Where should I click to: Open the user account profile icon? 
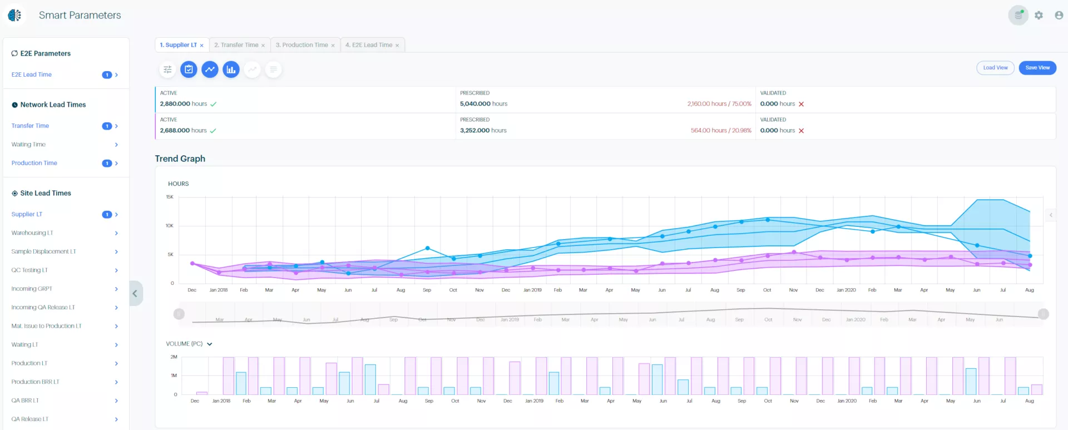click(1059, 15)
